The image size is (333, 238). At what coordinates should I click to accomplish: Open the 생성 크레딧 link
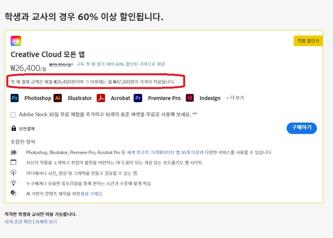pyautogui.click(x=91, y=194)
